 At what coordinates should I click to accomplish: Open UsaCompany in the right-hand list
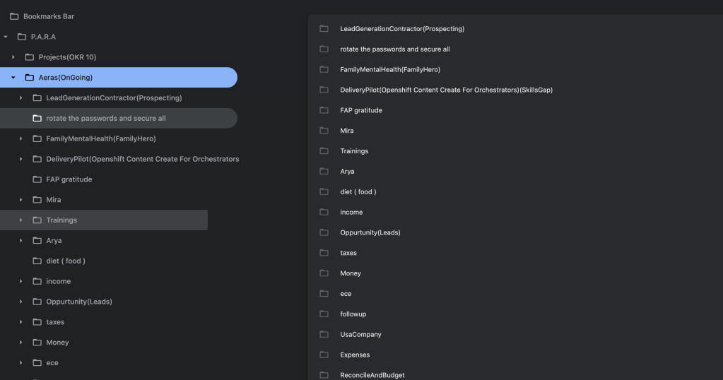360,334
